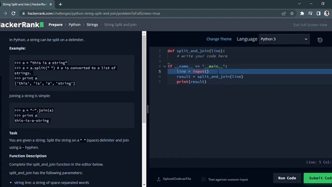This screenshot has width=332, height=187.
Task: Click the 'Example:' heading
Action: pos(17,48)
